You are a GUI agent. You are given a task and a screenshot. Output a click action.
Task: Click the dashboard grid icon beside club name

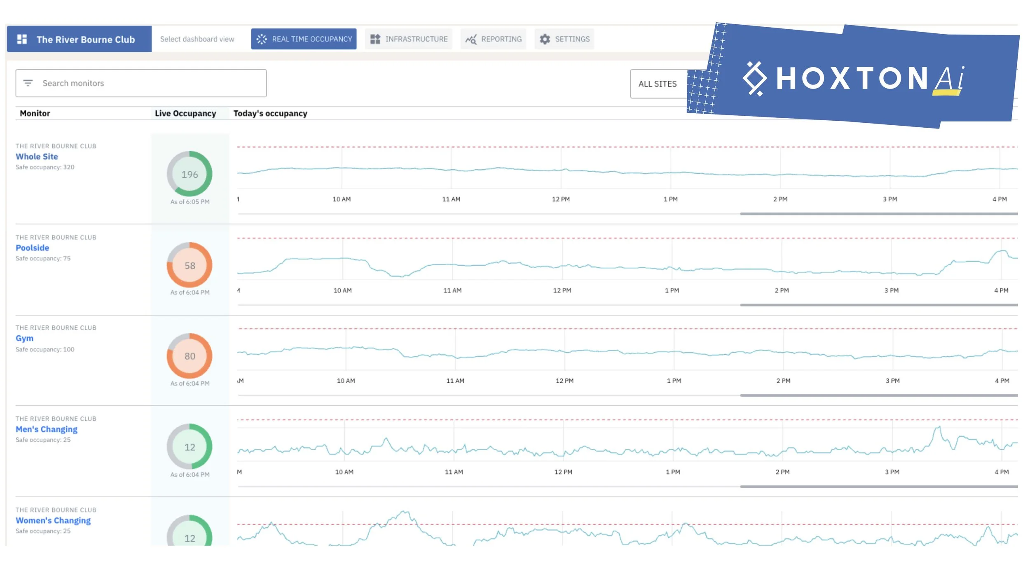(x=22, y=39)
